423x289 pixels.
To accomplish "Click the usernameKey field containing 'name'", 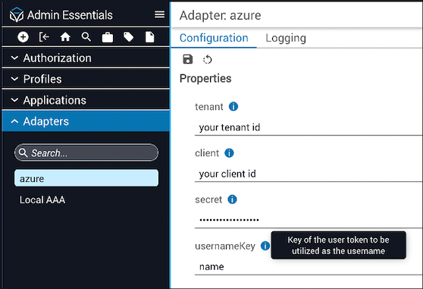I will click(x=309, y=267).
